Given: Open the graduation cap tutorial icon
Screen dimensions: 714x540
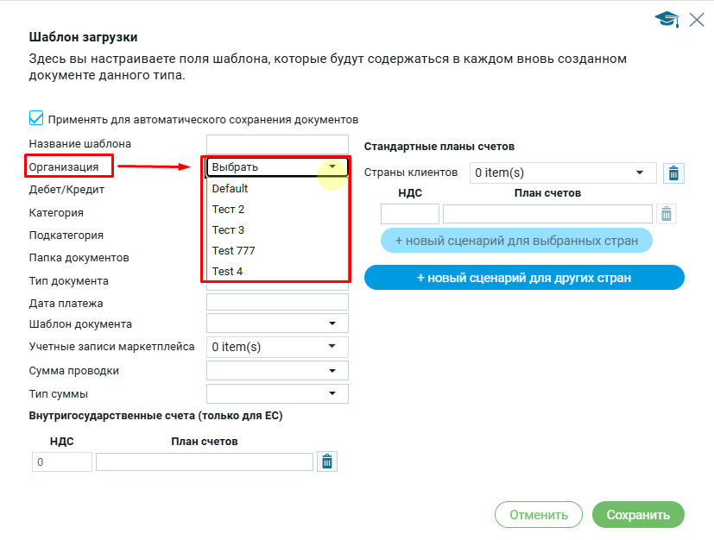Looking at the screenshot, I should (x=667, y=20).
